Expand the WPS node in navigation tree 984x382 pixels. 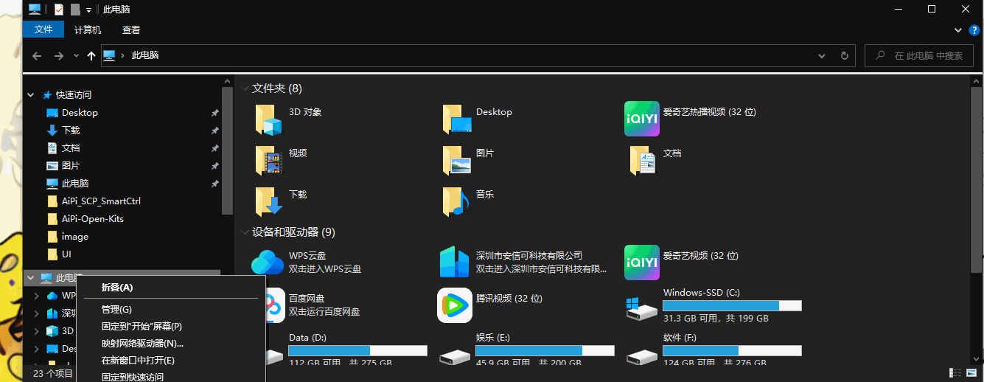[x=37, y=296]
